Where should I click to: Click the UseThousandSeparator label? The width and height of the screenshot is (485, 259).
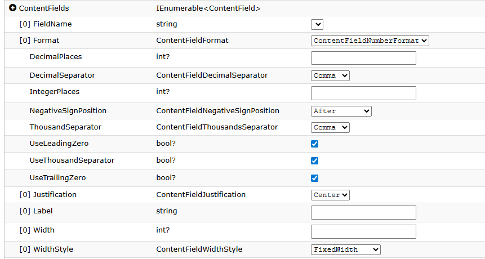[72, 160]
